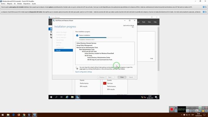Select Active Directory Administrative Center entry
The width and height of the screenshot is (208, 117).
tap(99, 58)
